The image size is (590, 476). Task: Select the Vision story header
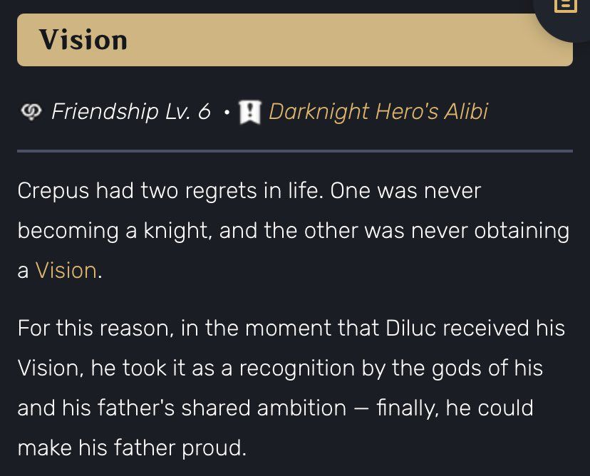coord(83,40)
